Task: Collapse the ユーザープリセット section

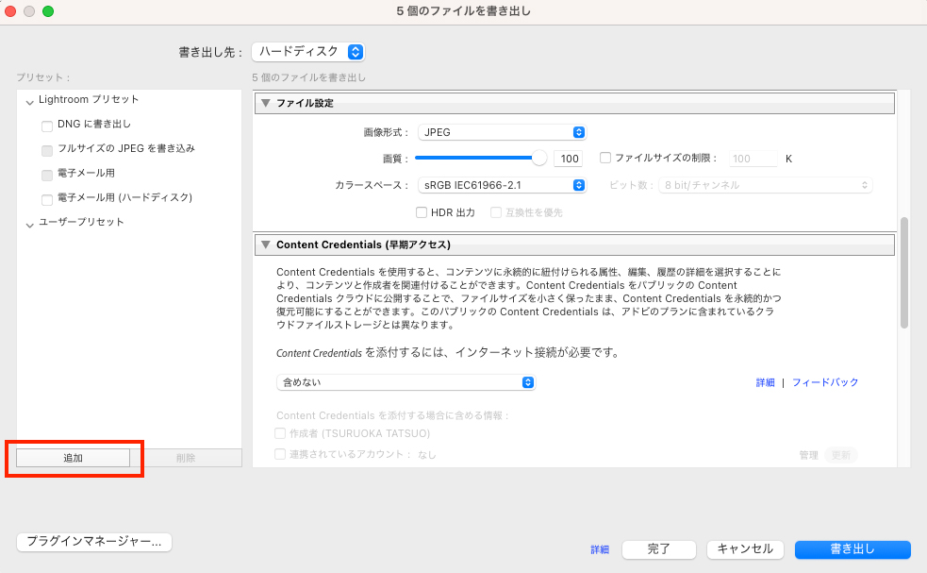Action: coord(29,227)
